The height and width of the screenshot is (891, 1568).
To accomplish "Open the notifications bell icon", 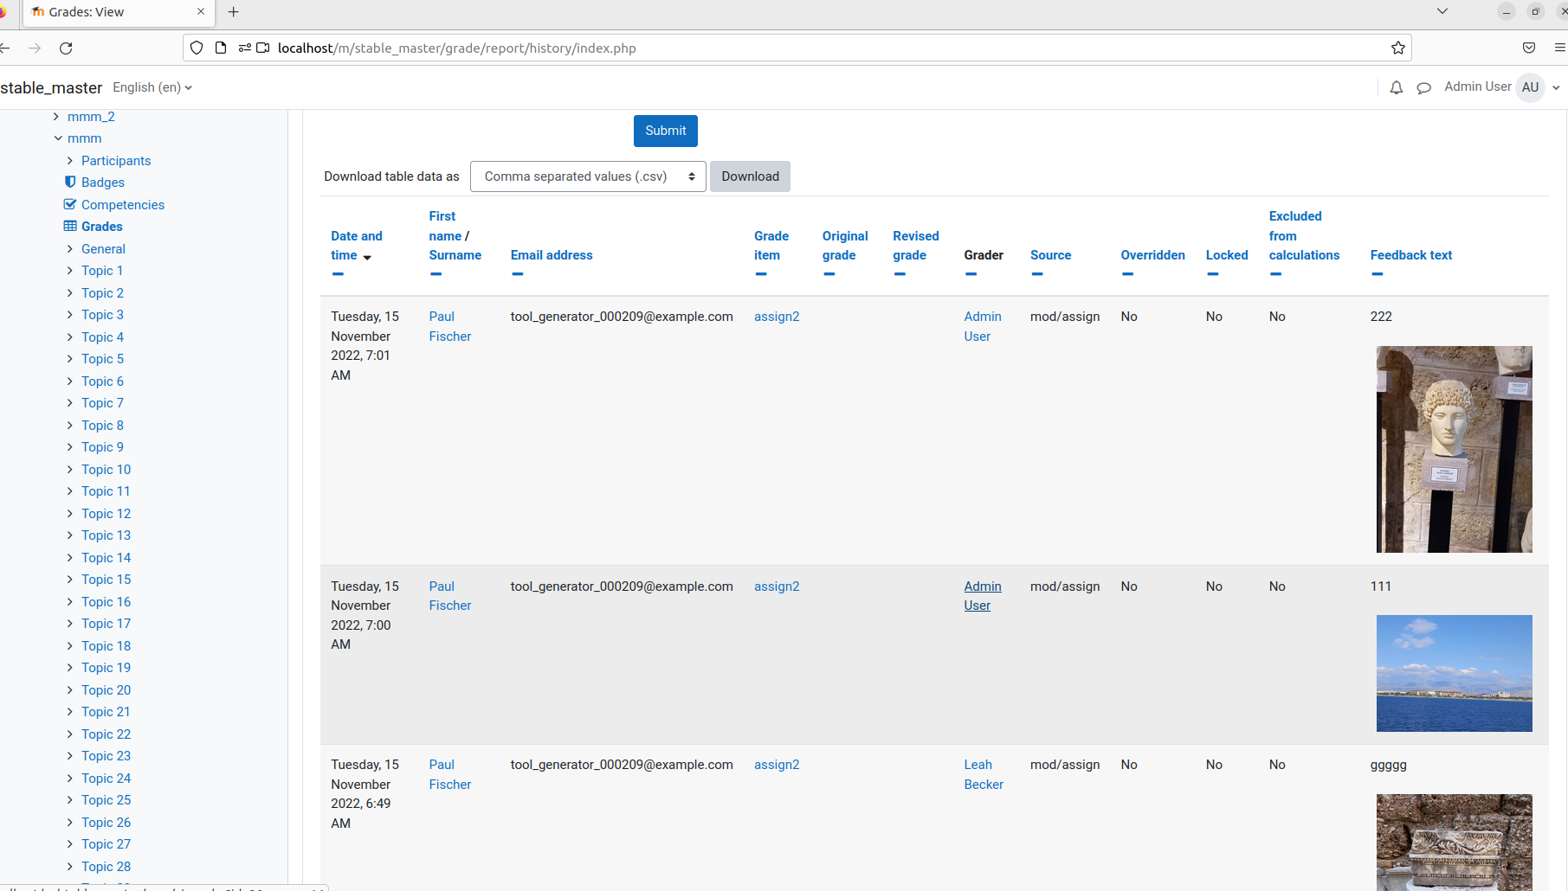I will (1396, 87).
